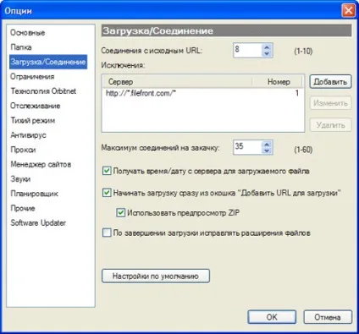This screenshot has width=359, height=334.
Task: Dismiss the dialog with Отмена
Action: [328, 317]
